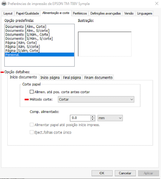Close the printing preferences dialog
Viewport: 161px width, 179px height.
coord(157,4)
